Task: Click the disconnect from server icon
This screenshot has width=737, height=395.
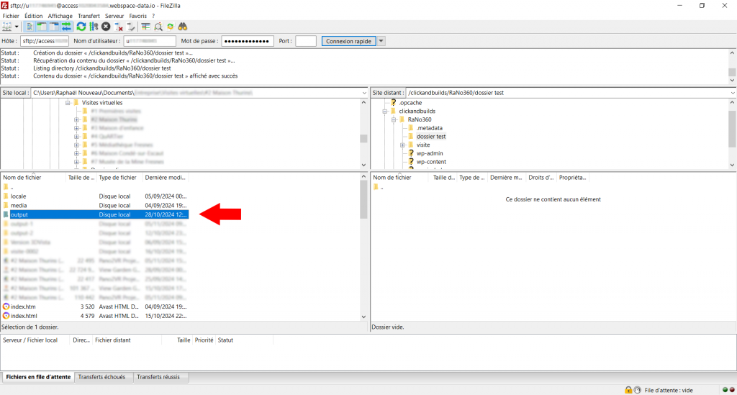Action: tap(119, 27)
